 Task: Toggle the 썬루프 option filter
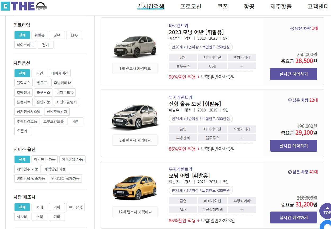[x=42, y=83]
